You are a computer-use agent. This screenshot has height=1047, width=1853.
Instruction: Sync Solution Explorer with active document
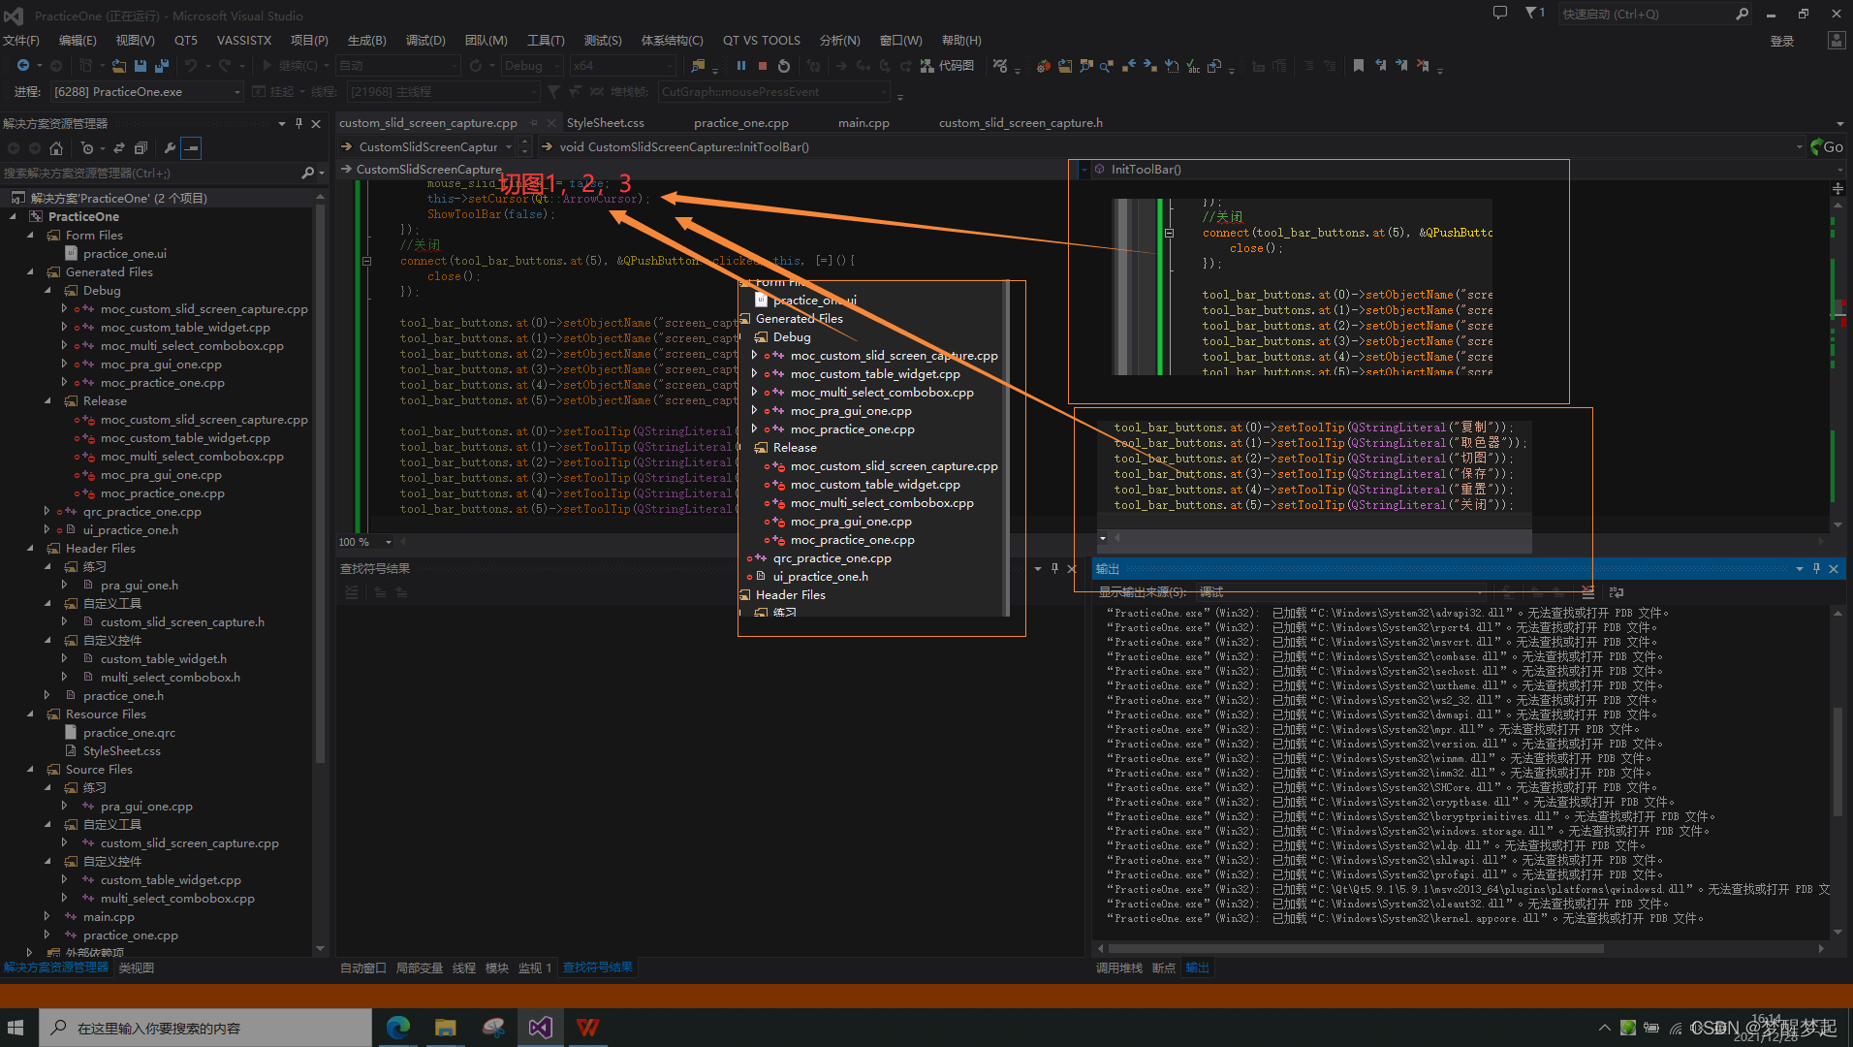tap(119, 148)
